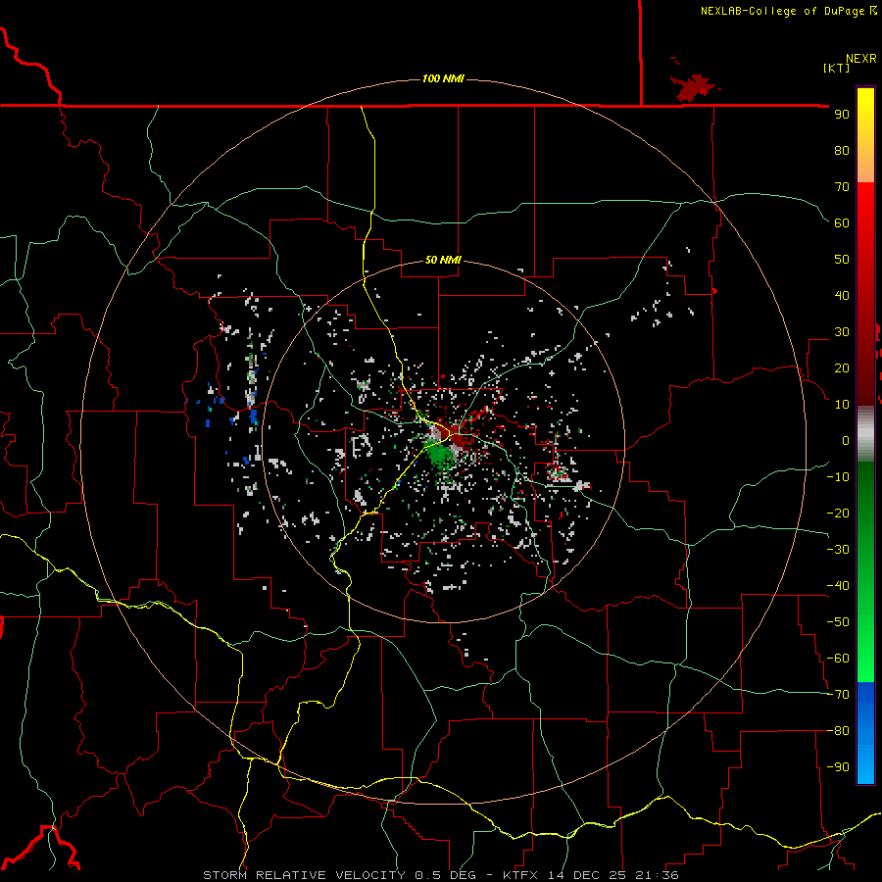Pick the -60 knot scale label

pos(838,659)
